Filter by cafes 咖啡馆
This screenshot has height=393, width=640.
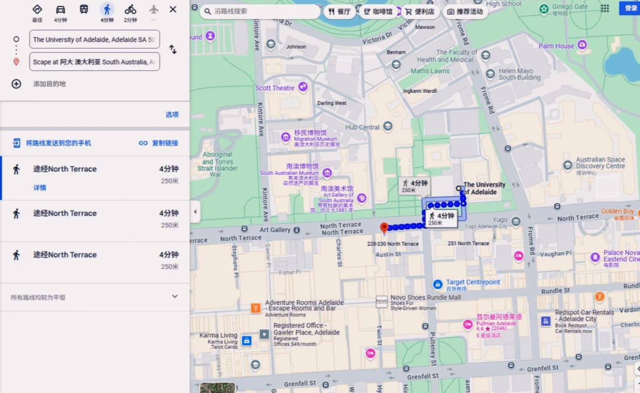pos(378,11)
